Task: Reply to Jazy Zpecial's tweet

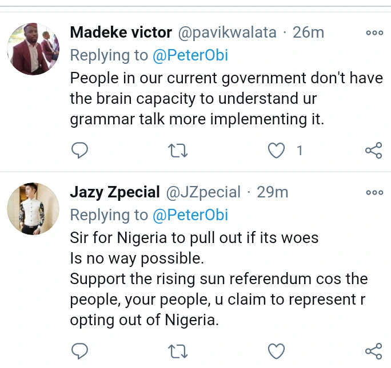Action: (x=79, y=351)
